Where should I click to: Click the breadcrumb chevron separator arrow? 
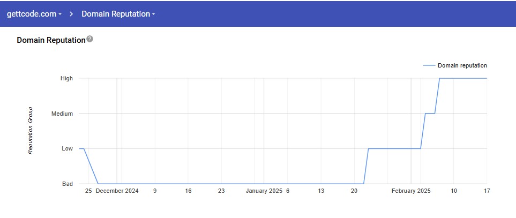pos(71,14)
